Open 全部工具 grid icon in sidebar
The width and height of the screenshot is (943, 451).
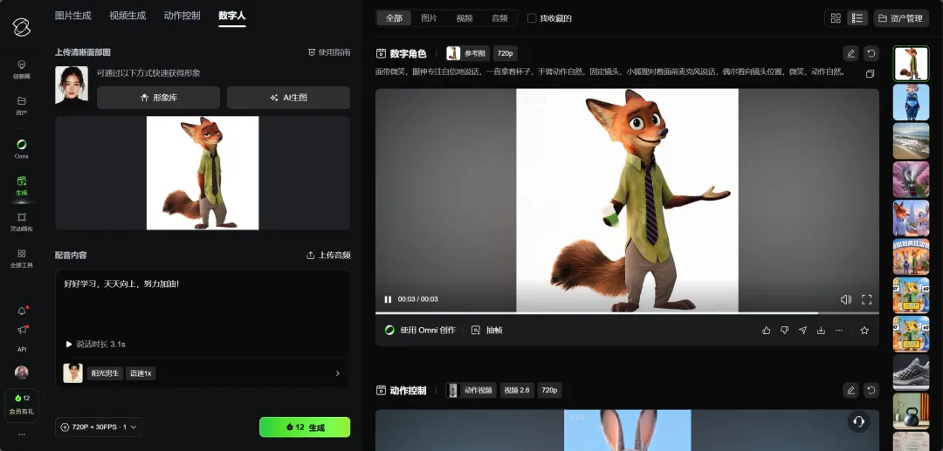[x=22, y=257]
